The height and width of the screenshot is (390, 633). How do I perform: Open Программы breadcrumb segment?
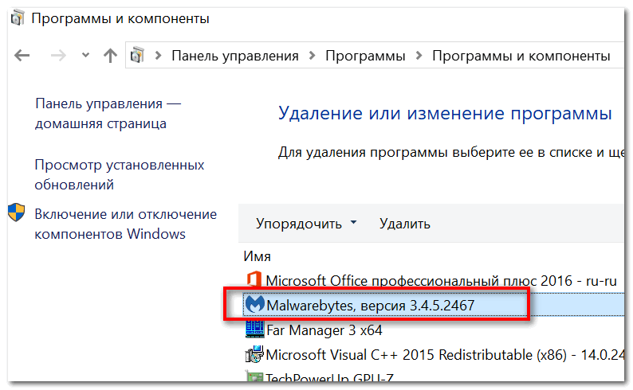tap(365, 56)
